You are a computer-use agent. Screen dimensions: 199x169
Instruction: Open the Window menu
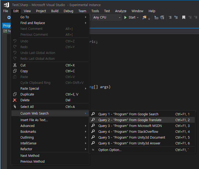pyautogui.click(x=137, y=11)
